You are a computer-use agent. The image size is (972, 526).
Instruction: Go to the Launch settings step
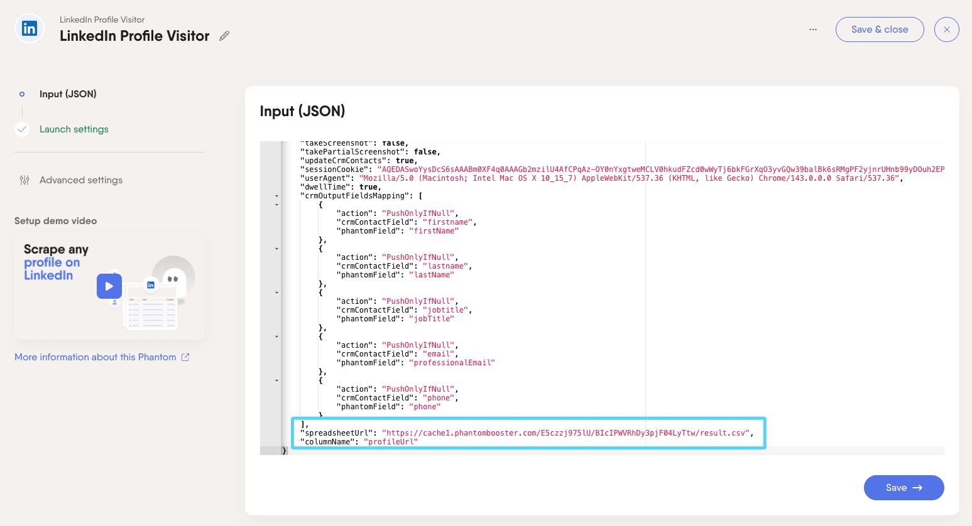click(x=74, y=129)
